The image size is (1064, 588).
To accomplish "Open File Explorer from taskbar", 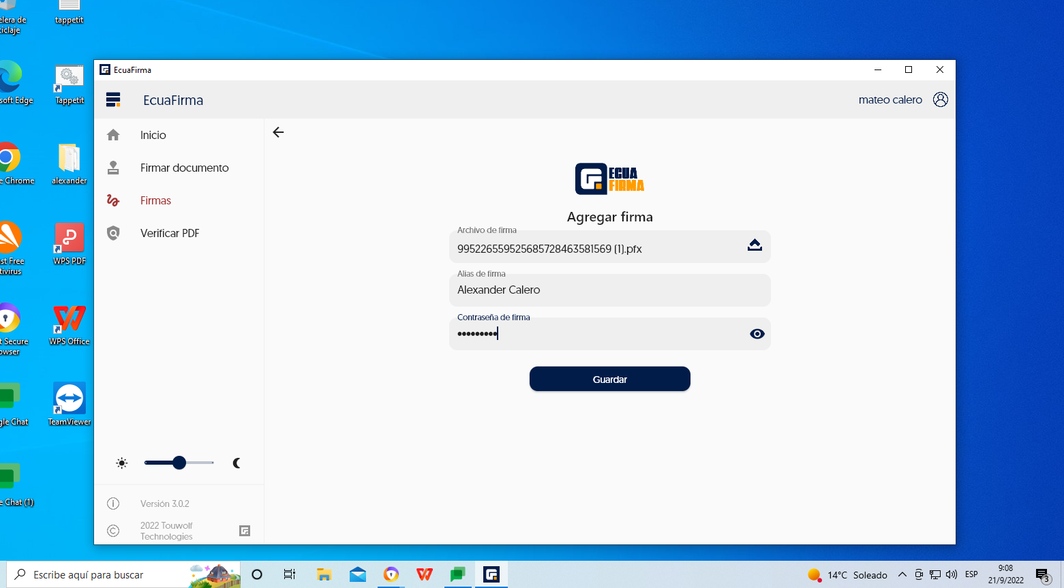I will (x=324, y=574).
